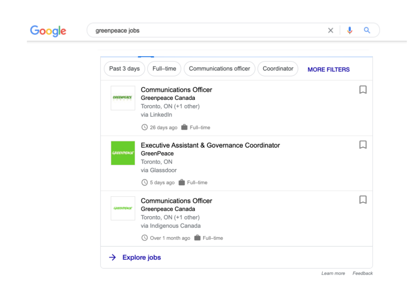The height and width of the screenshot is (289, 414).
Task: Click the Google logo
Action: tap(48, 30)
